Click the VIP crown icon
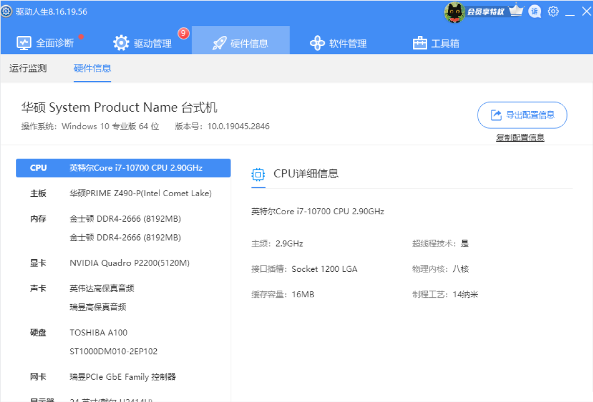 point(516,11)
